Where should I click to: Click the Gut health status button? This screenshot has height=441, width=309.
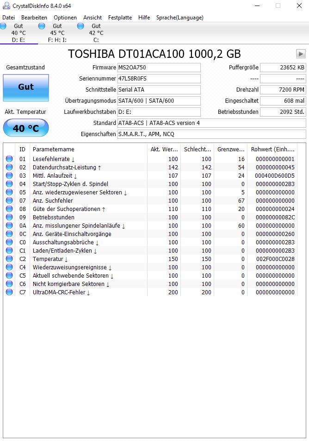(x=26, y=88)
